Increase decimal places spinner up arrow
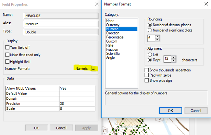The height and width of the screenshot is (135, 211). 157,37
